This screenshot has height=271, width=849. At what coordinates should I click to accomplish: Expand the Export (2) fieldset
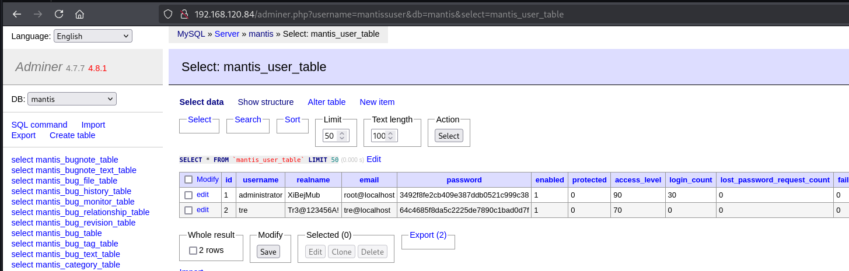pyautogui.click(x=428, y=235)
